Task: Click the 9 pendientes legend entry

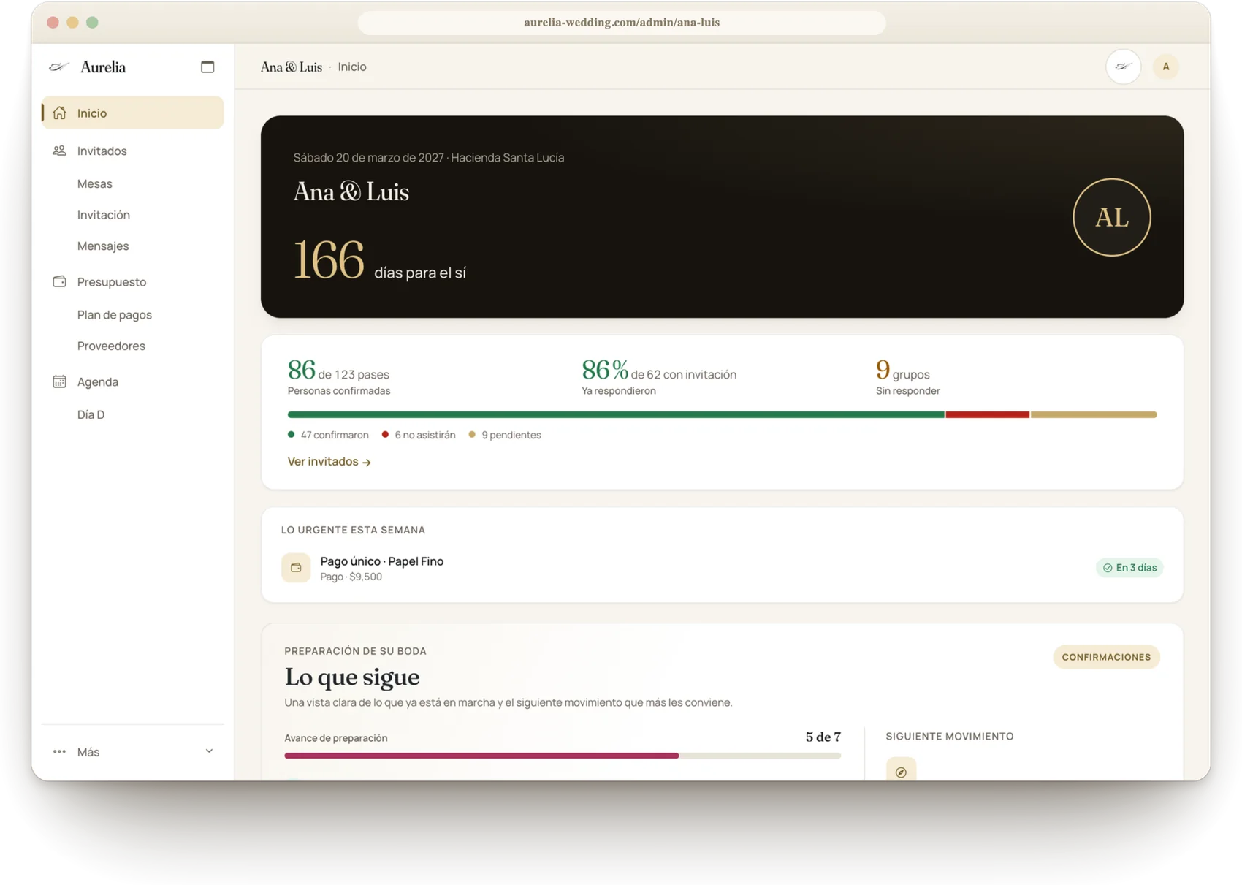Action: coord(505,435)
